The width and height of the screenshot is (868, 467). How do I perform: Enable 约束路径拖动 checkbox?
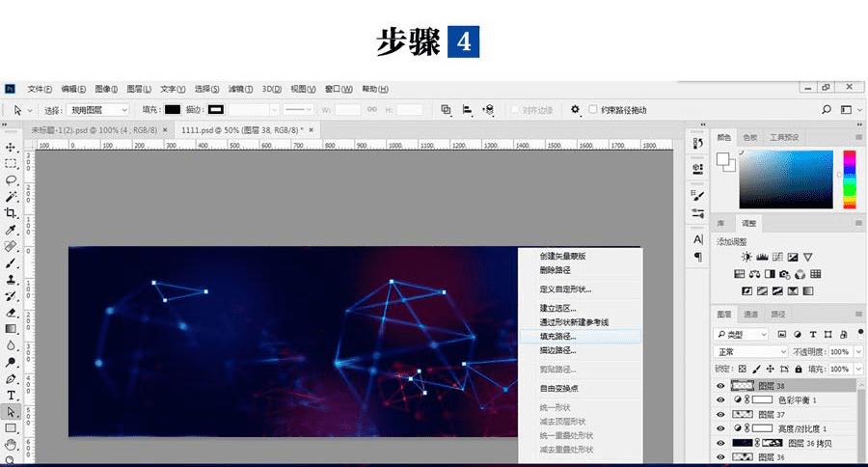coord(593,109)
